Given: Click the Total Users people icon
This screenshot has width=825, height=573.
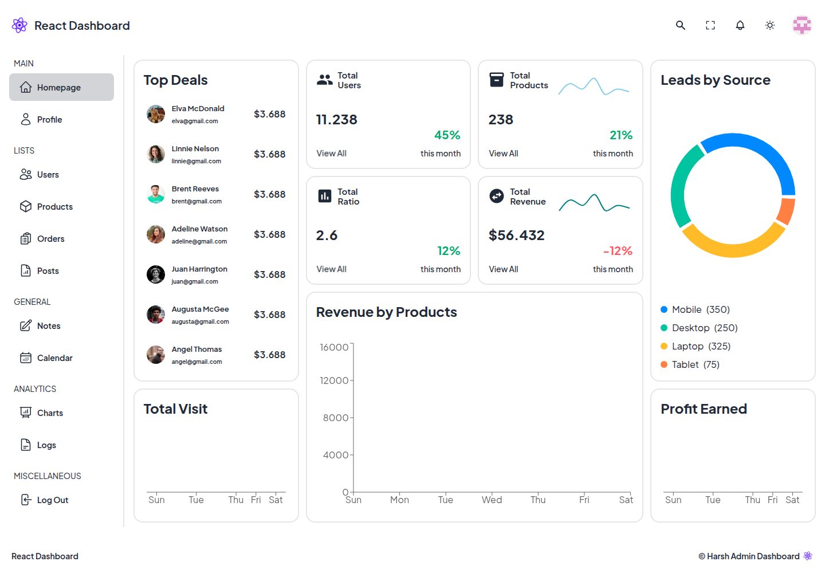Looking at the screenshot, I should [x=325, y=80].
